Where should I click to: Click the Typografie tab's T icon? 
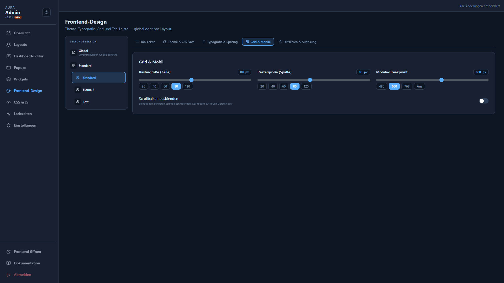(204, 42)
